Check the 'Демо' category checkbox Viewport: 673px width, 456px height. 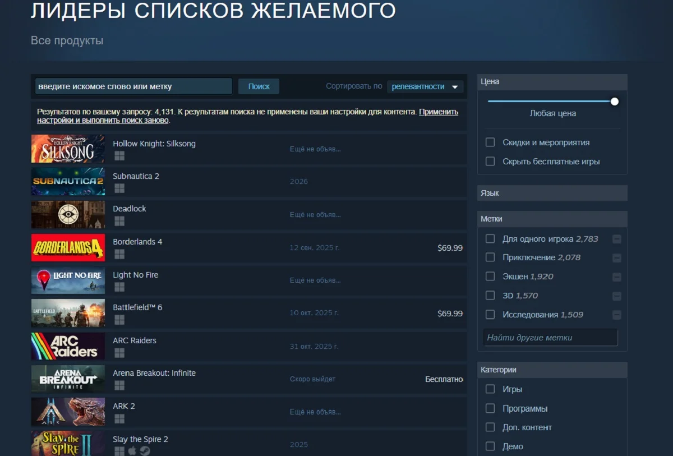click(x=490, y=446)
